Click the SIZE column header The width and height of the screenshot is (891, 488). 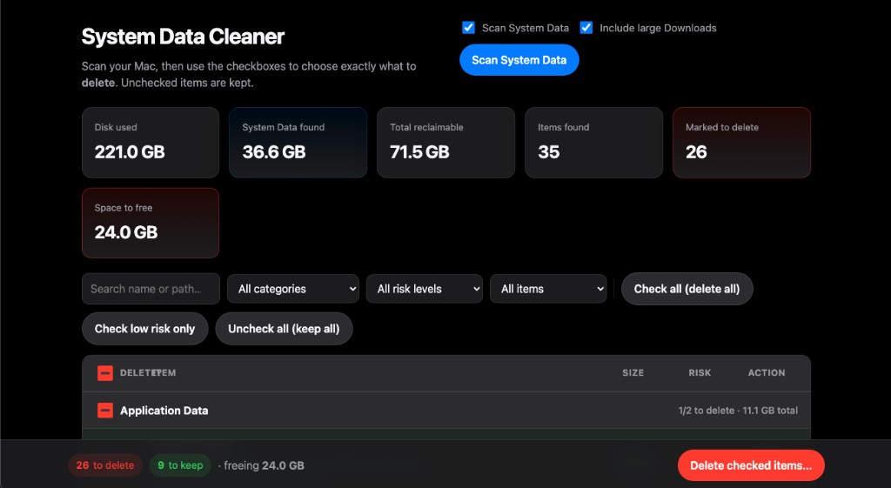pos(633,372)
